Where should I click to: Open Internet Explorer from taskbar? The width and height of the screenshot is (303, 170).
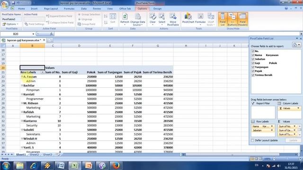(x=34, y=166)
